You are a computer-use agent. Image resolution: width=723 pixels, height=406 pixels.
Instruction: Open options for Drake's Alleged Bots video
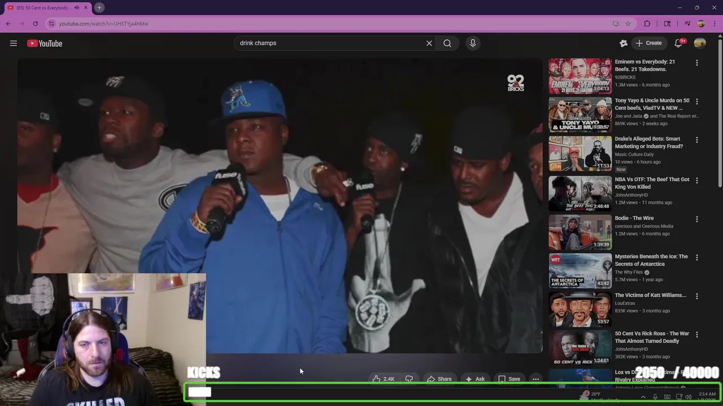point(697,140)
